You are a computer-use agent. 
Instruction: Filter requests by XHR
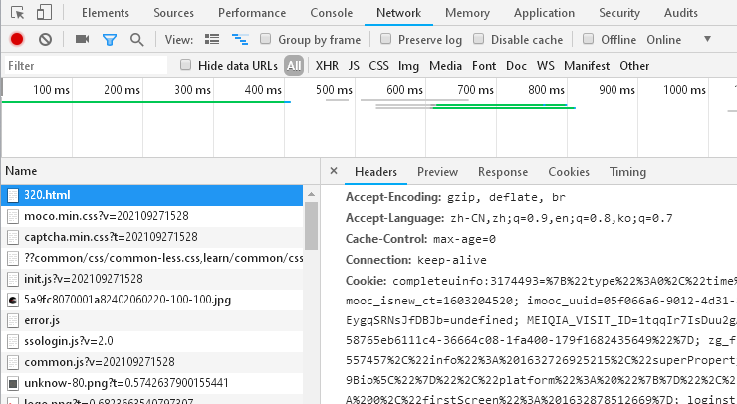pyautogui.click(x=327, y=66)
